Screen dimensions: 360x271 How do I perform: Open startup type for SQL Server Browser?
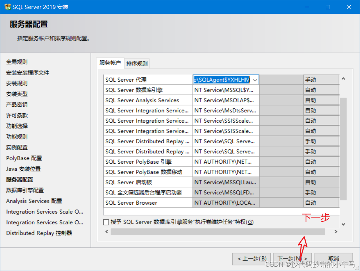click(x=321, y=203)
